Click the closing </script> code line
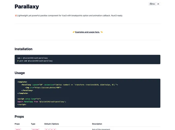The height and width of the screenshot is (130, 175). coord(22,105)
